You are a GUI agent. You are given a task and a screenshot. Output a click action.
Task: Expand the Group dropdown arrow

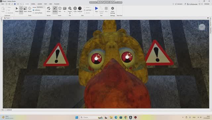[x=91, y=7]
